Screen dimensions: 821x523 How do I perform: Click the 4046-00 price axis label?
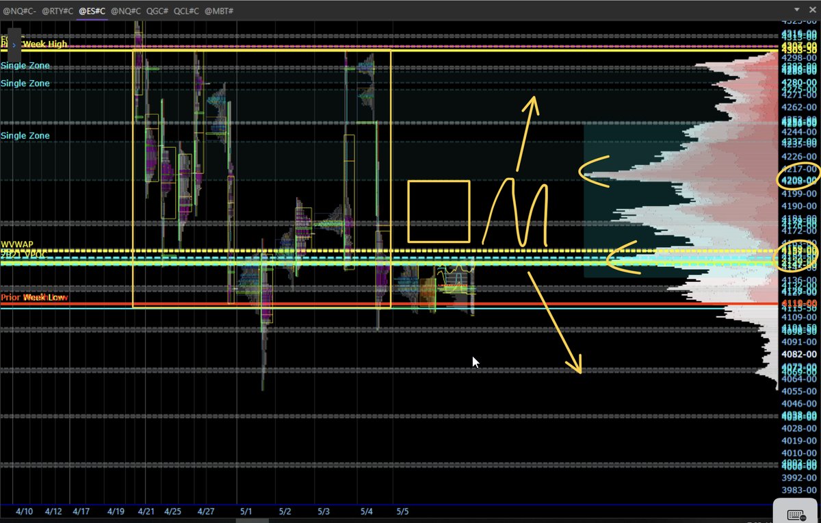click(x=800, y=404)
